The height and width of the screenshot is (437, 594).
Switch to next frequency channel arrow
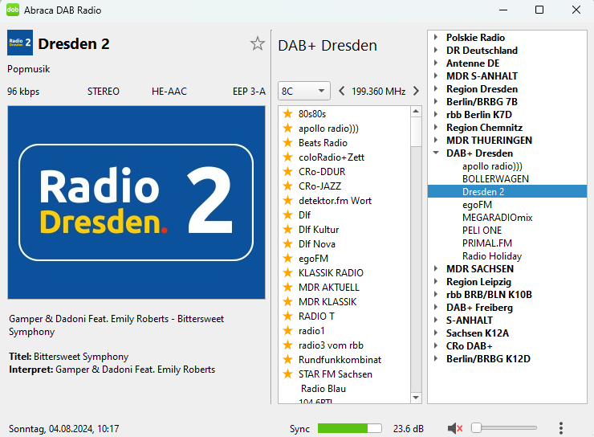coord(416,91)
